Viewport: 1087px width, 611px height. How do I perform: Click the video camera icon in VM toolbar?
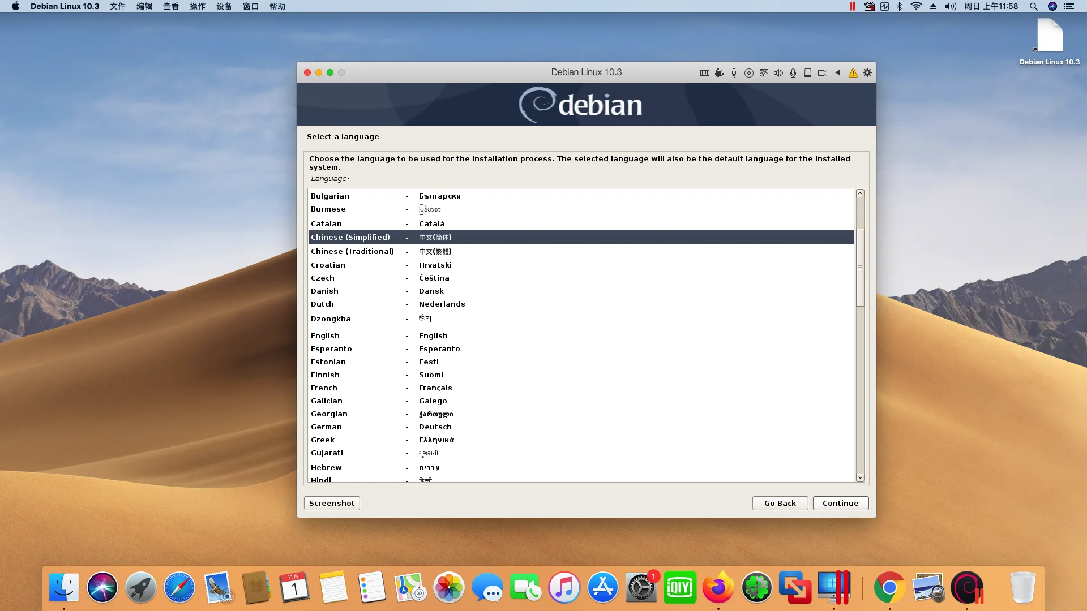tap(823, 73)
